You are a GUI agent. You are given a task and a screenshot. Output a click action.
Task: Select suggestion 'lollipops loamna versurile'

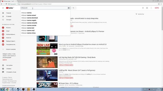[45, 23]
